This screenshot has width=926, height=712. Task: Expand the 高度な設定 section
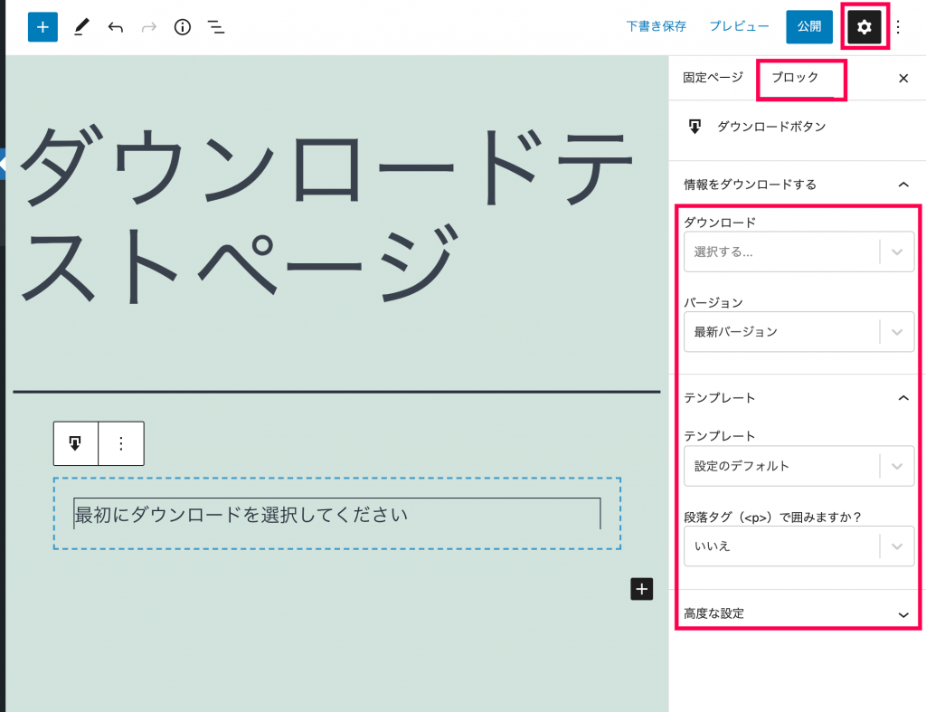click(x=798, y=613)
